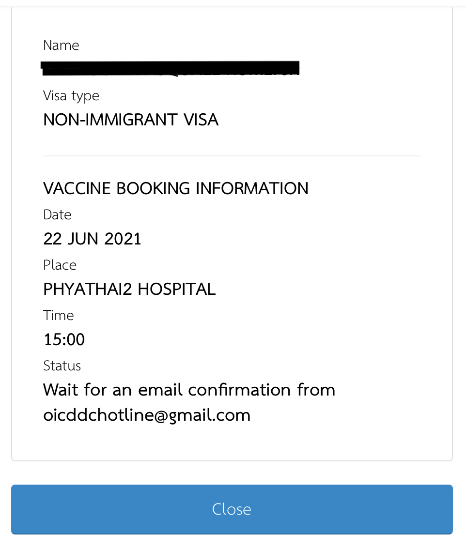466x549 pixels.
Task: Select the blacked-out name field
Action: point(171,68)
